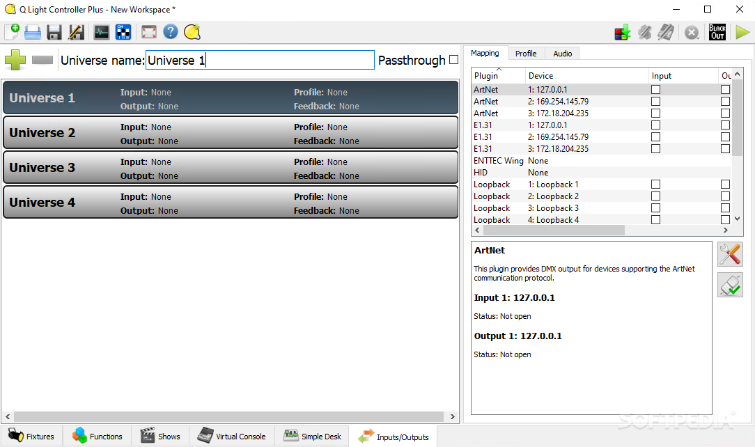Click the second grayed-out slashed toolbar icon

pyautogui.click(x=667, y=32)
